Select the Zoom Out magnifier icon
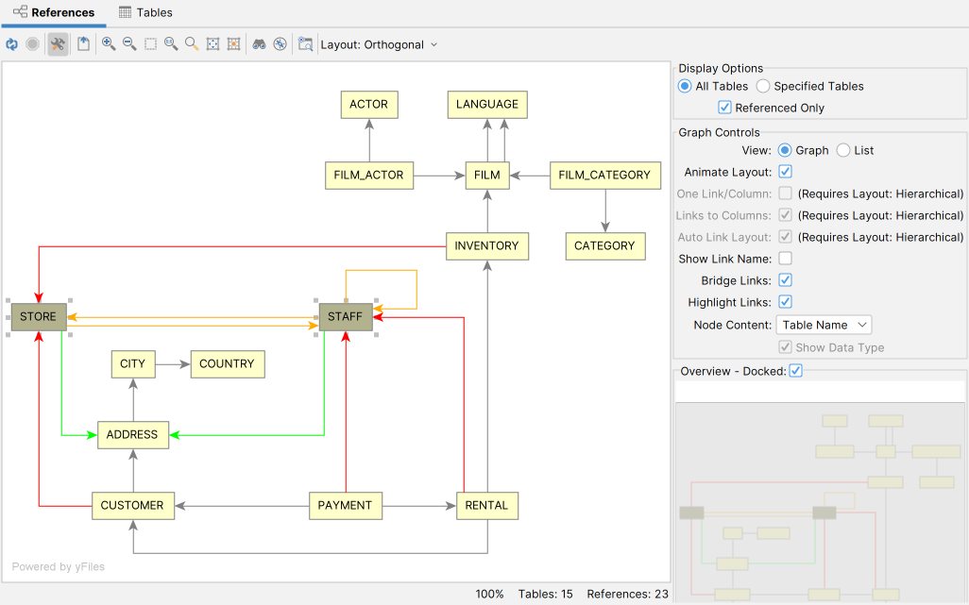Image resolution: width=969 pixels, height=605 pixels. point(128,43)
